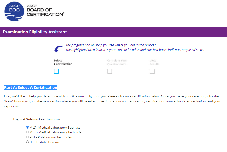Click the ASCP BOC circular logo
This screenshot has width=227, height=152.
(x=14, y=11)
